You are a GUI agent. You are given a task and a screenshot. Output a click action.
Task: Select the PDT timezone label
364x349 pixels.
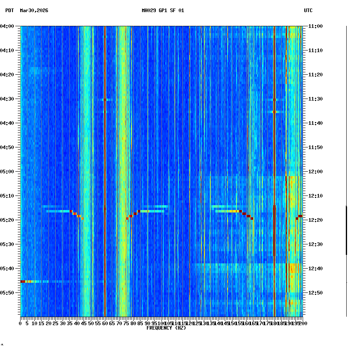point(7,11)
